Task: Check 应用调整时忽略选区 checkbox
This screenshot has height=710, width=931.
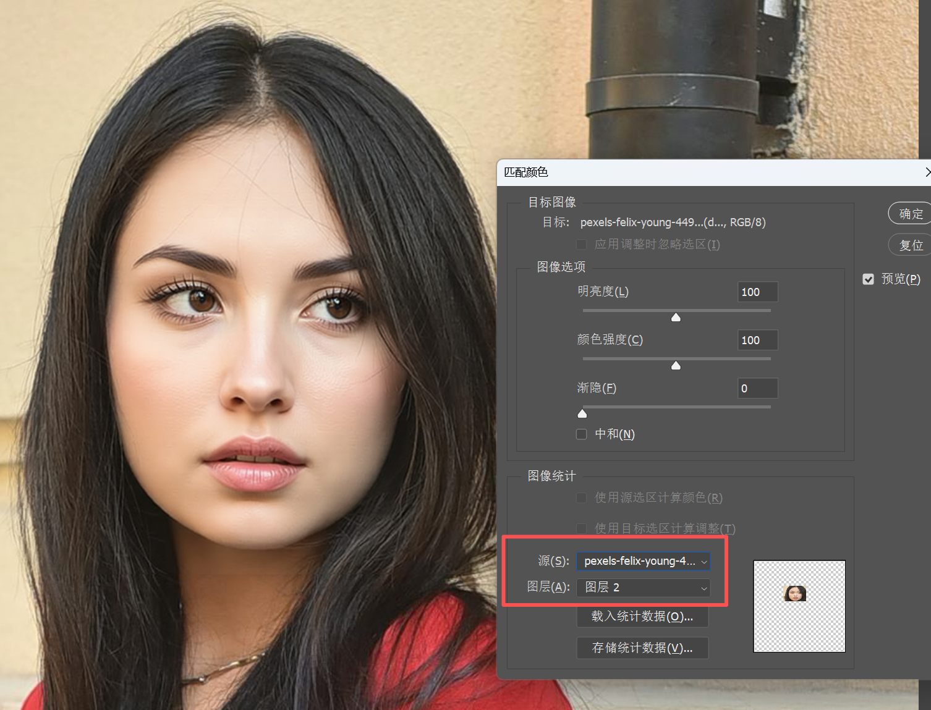Action: (x=581, y=245)
